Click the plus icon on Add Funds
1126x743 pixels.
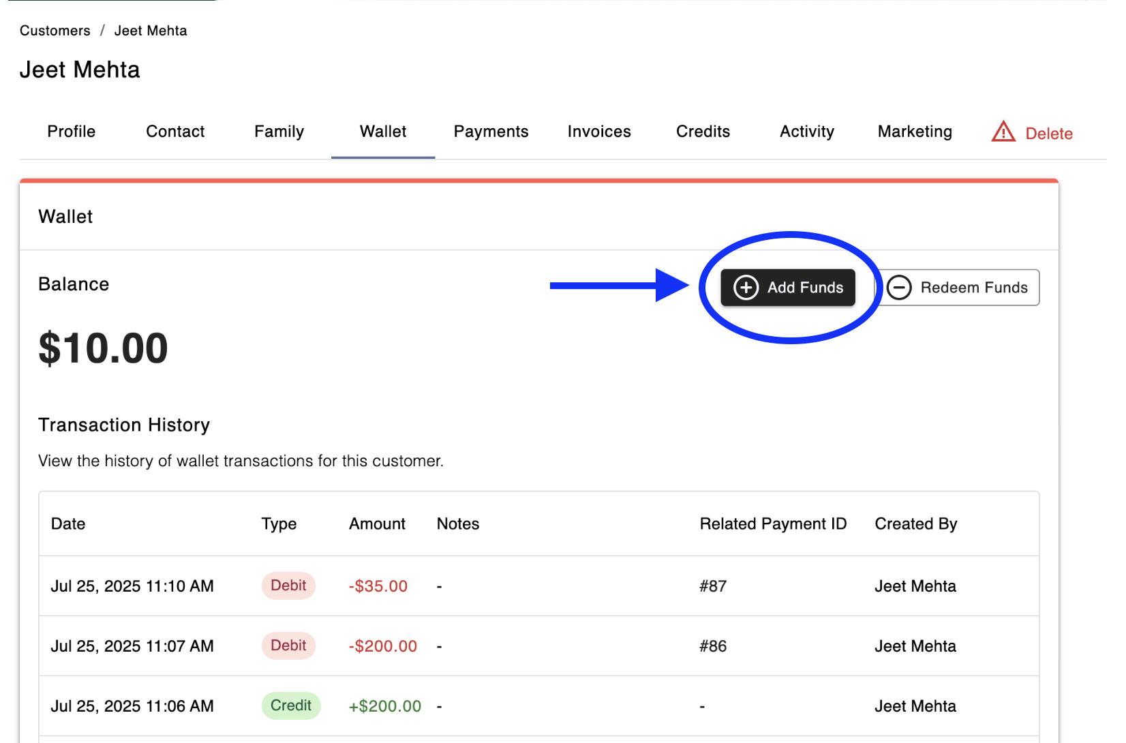tap(746, 288)
